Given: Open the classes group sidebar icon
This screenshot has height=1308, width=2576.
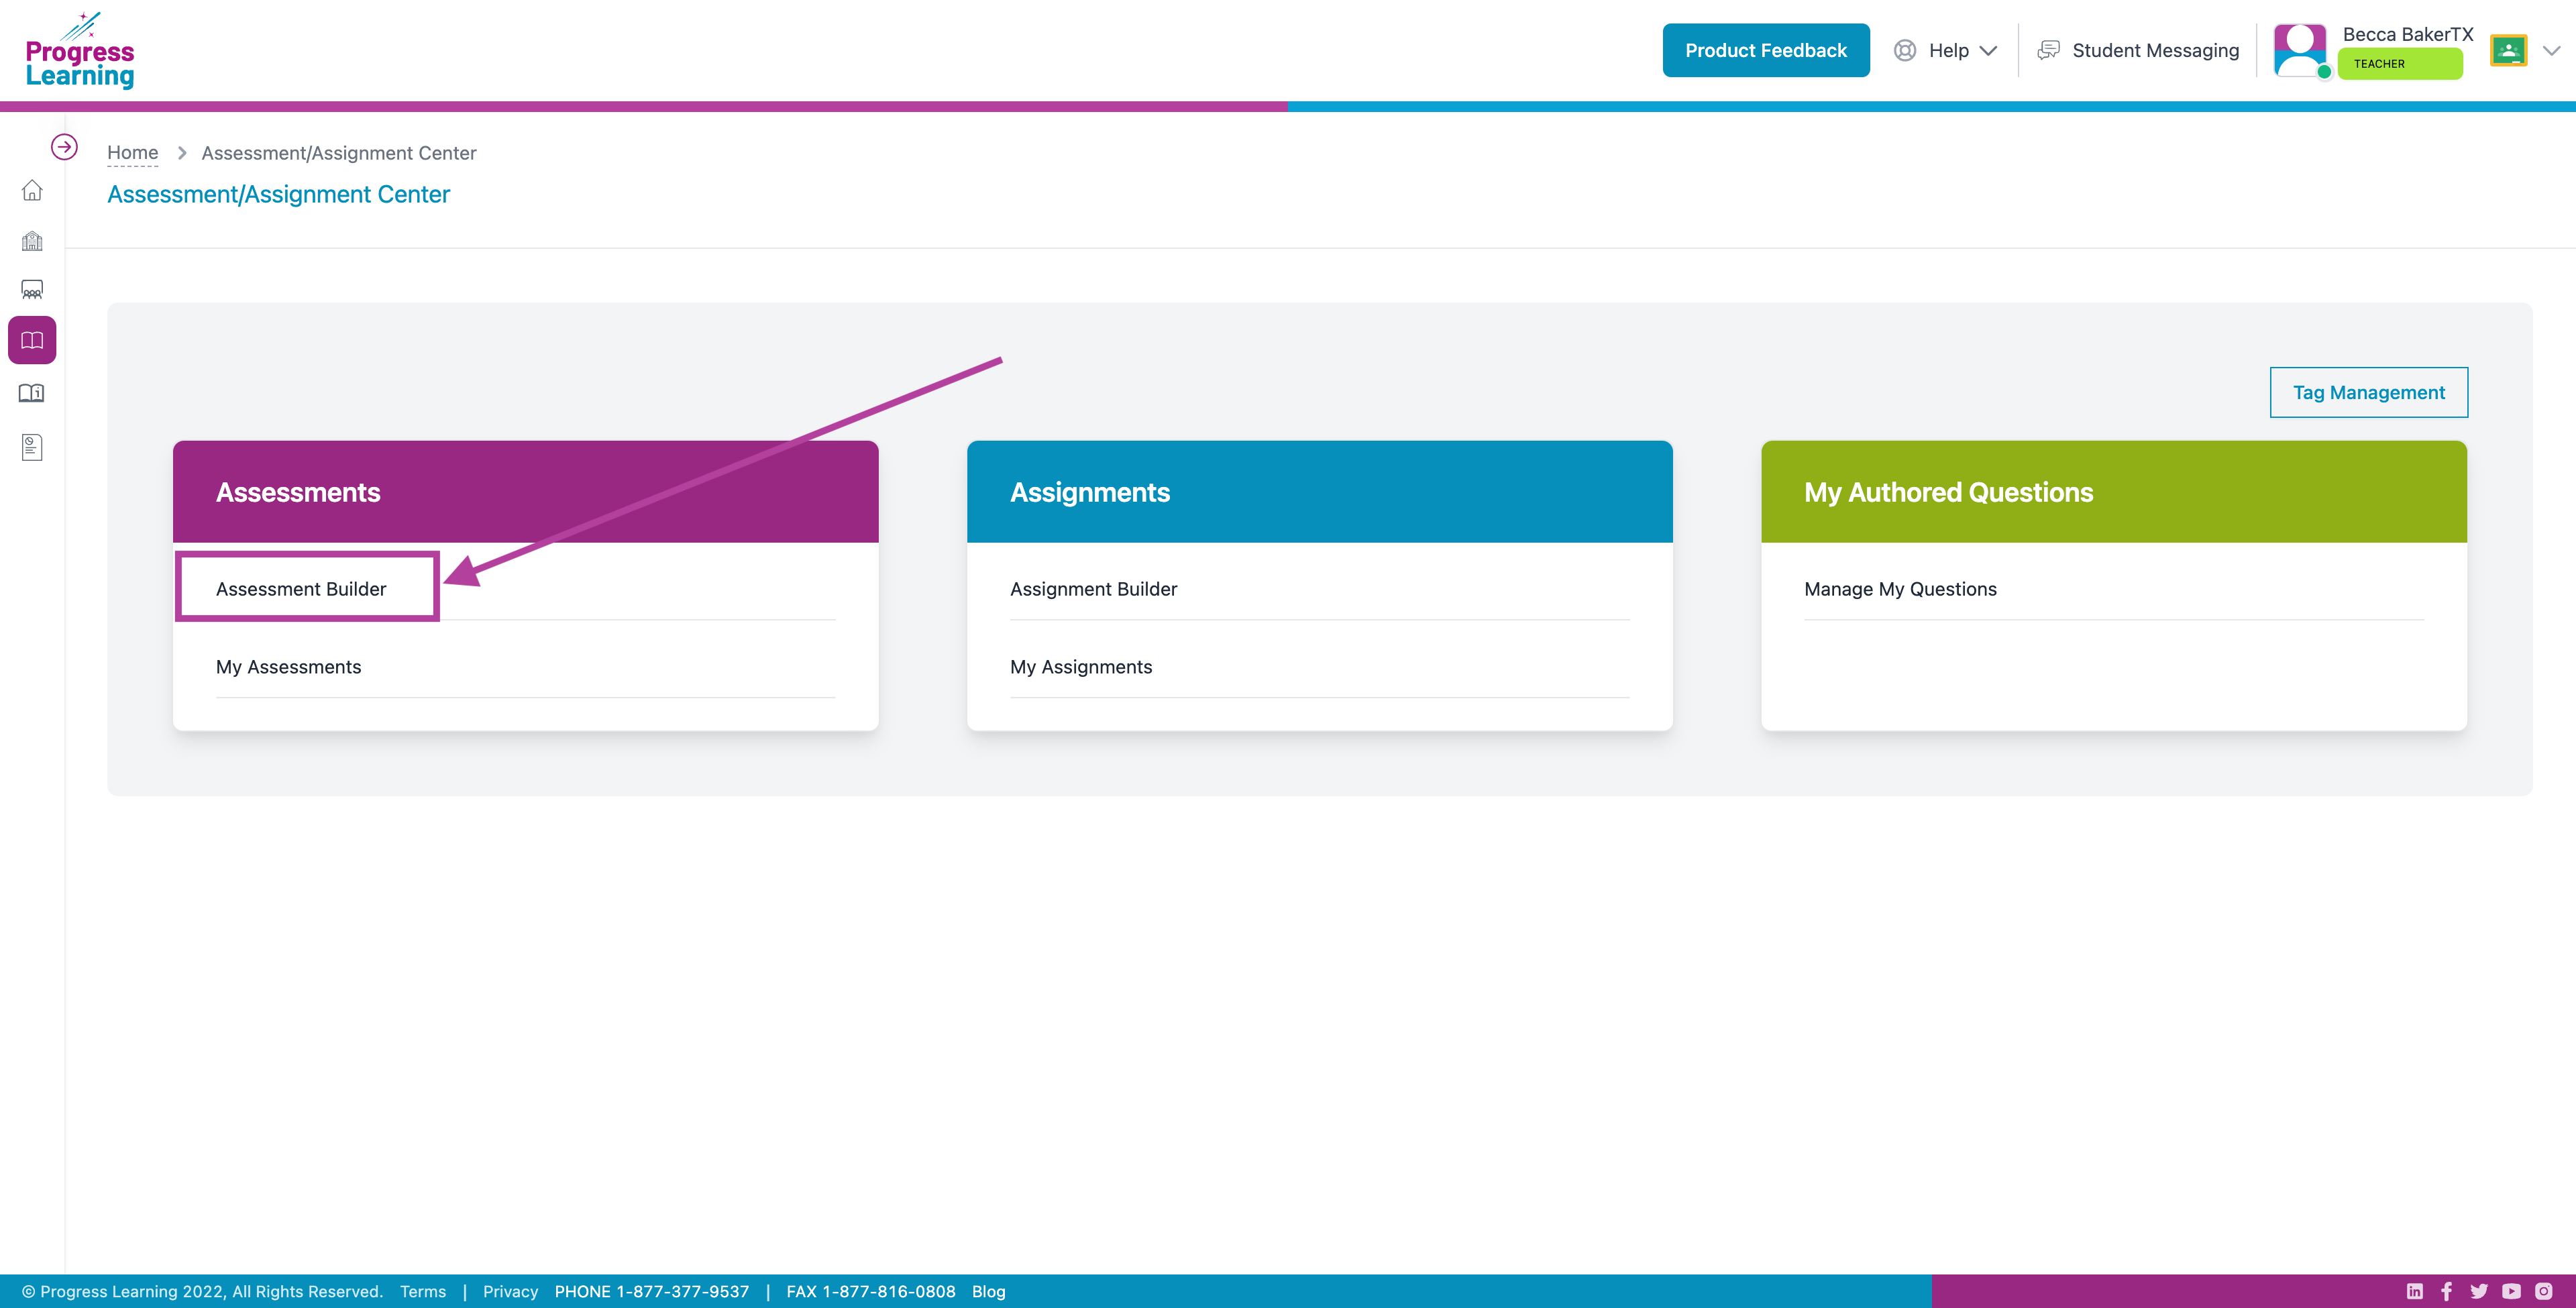Looking at the screenshot, I should (x=32, y=290).
